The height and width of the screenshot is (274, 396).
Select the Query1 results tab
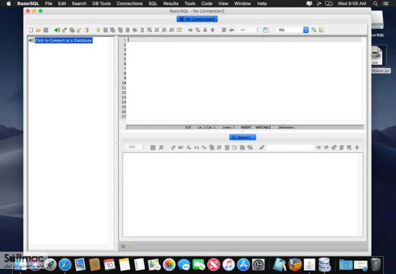point(242,137)
